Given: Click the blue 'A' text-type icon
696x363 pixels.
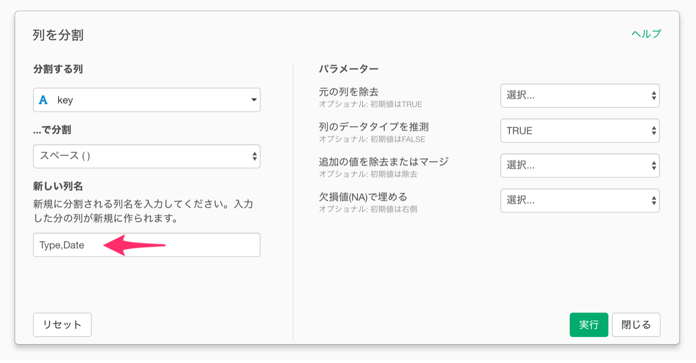Looking at the screenshot, I should pyautogui.click(x=43, y=100).
